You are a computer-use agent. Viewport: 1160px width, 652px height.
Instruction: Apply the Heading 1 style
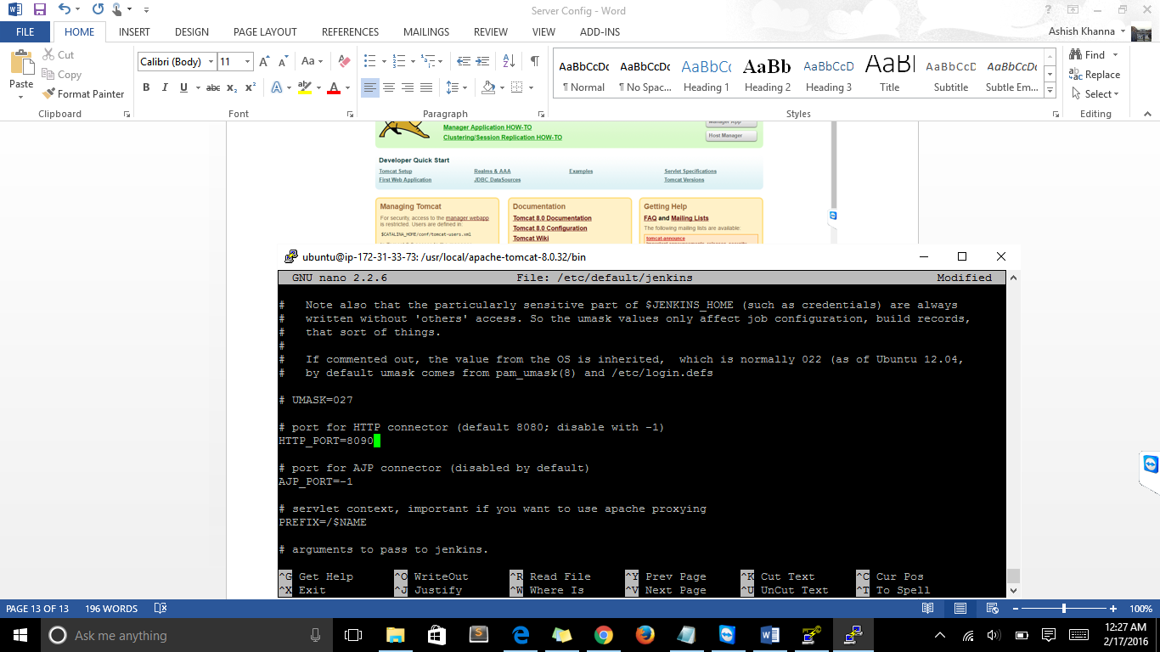coord(706,75)
